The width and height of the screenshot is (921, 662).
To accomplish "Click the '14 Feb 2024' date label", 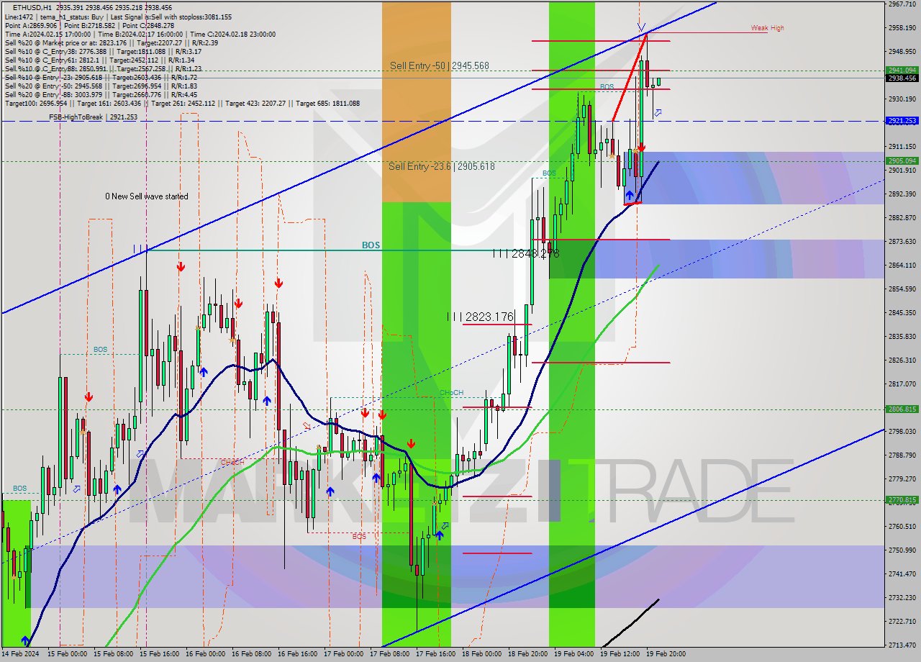I will click(x=20, y=654).
